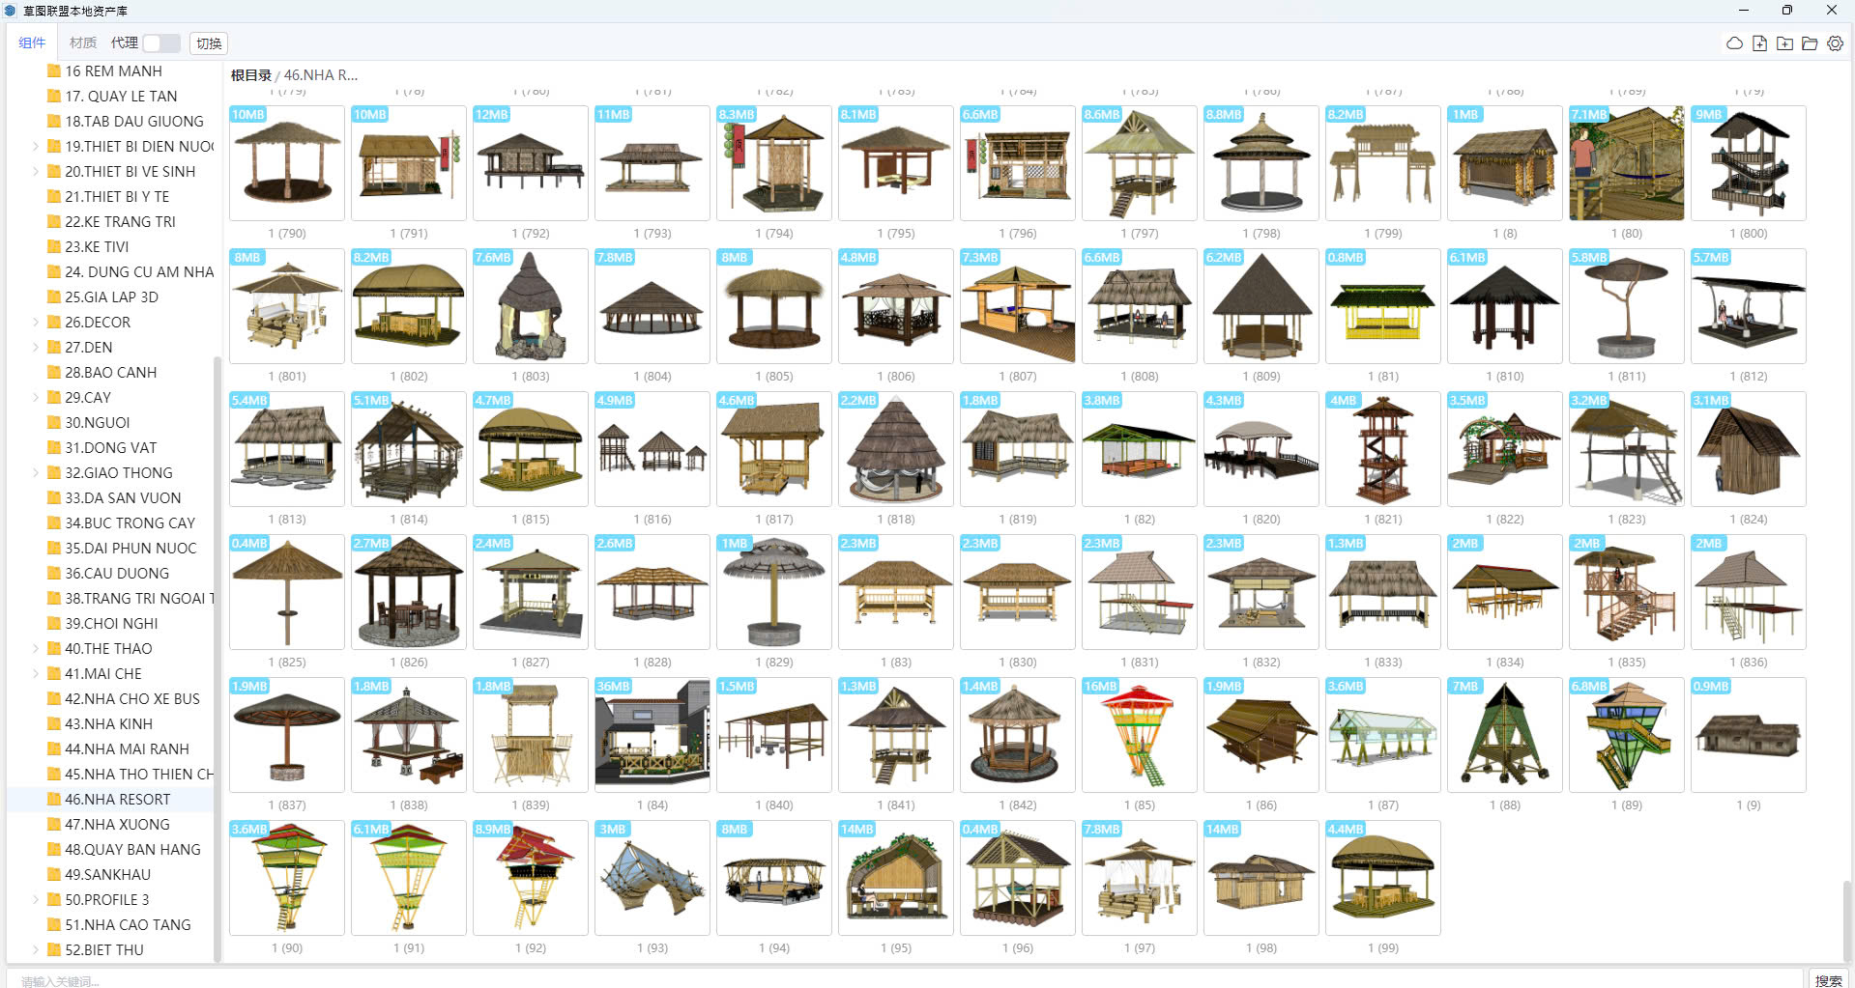1855x988 pixels.
Task: Open the cloud library icon
Action: click(x=1734, y=43)
